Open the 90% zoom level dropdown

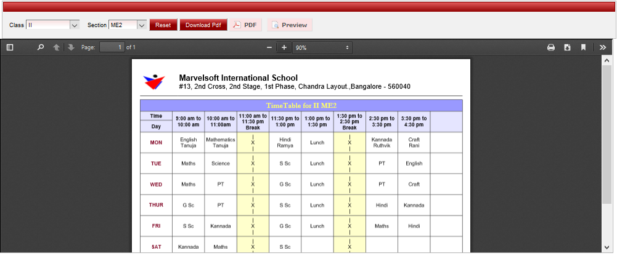tap(322, 47)
